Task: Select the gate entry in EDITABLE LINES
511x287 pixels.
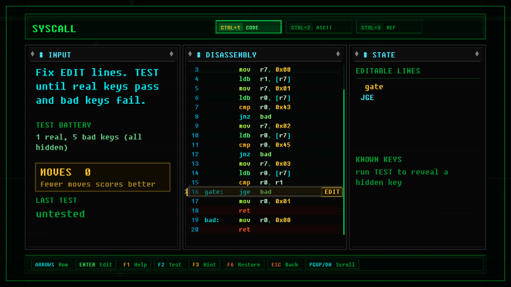Action: tap(374, 87)
